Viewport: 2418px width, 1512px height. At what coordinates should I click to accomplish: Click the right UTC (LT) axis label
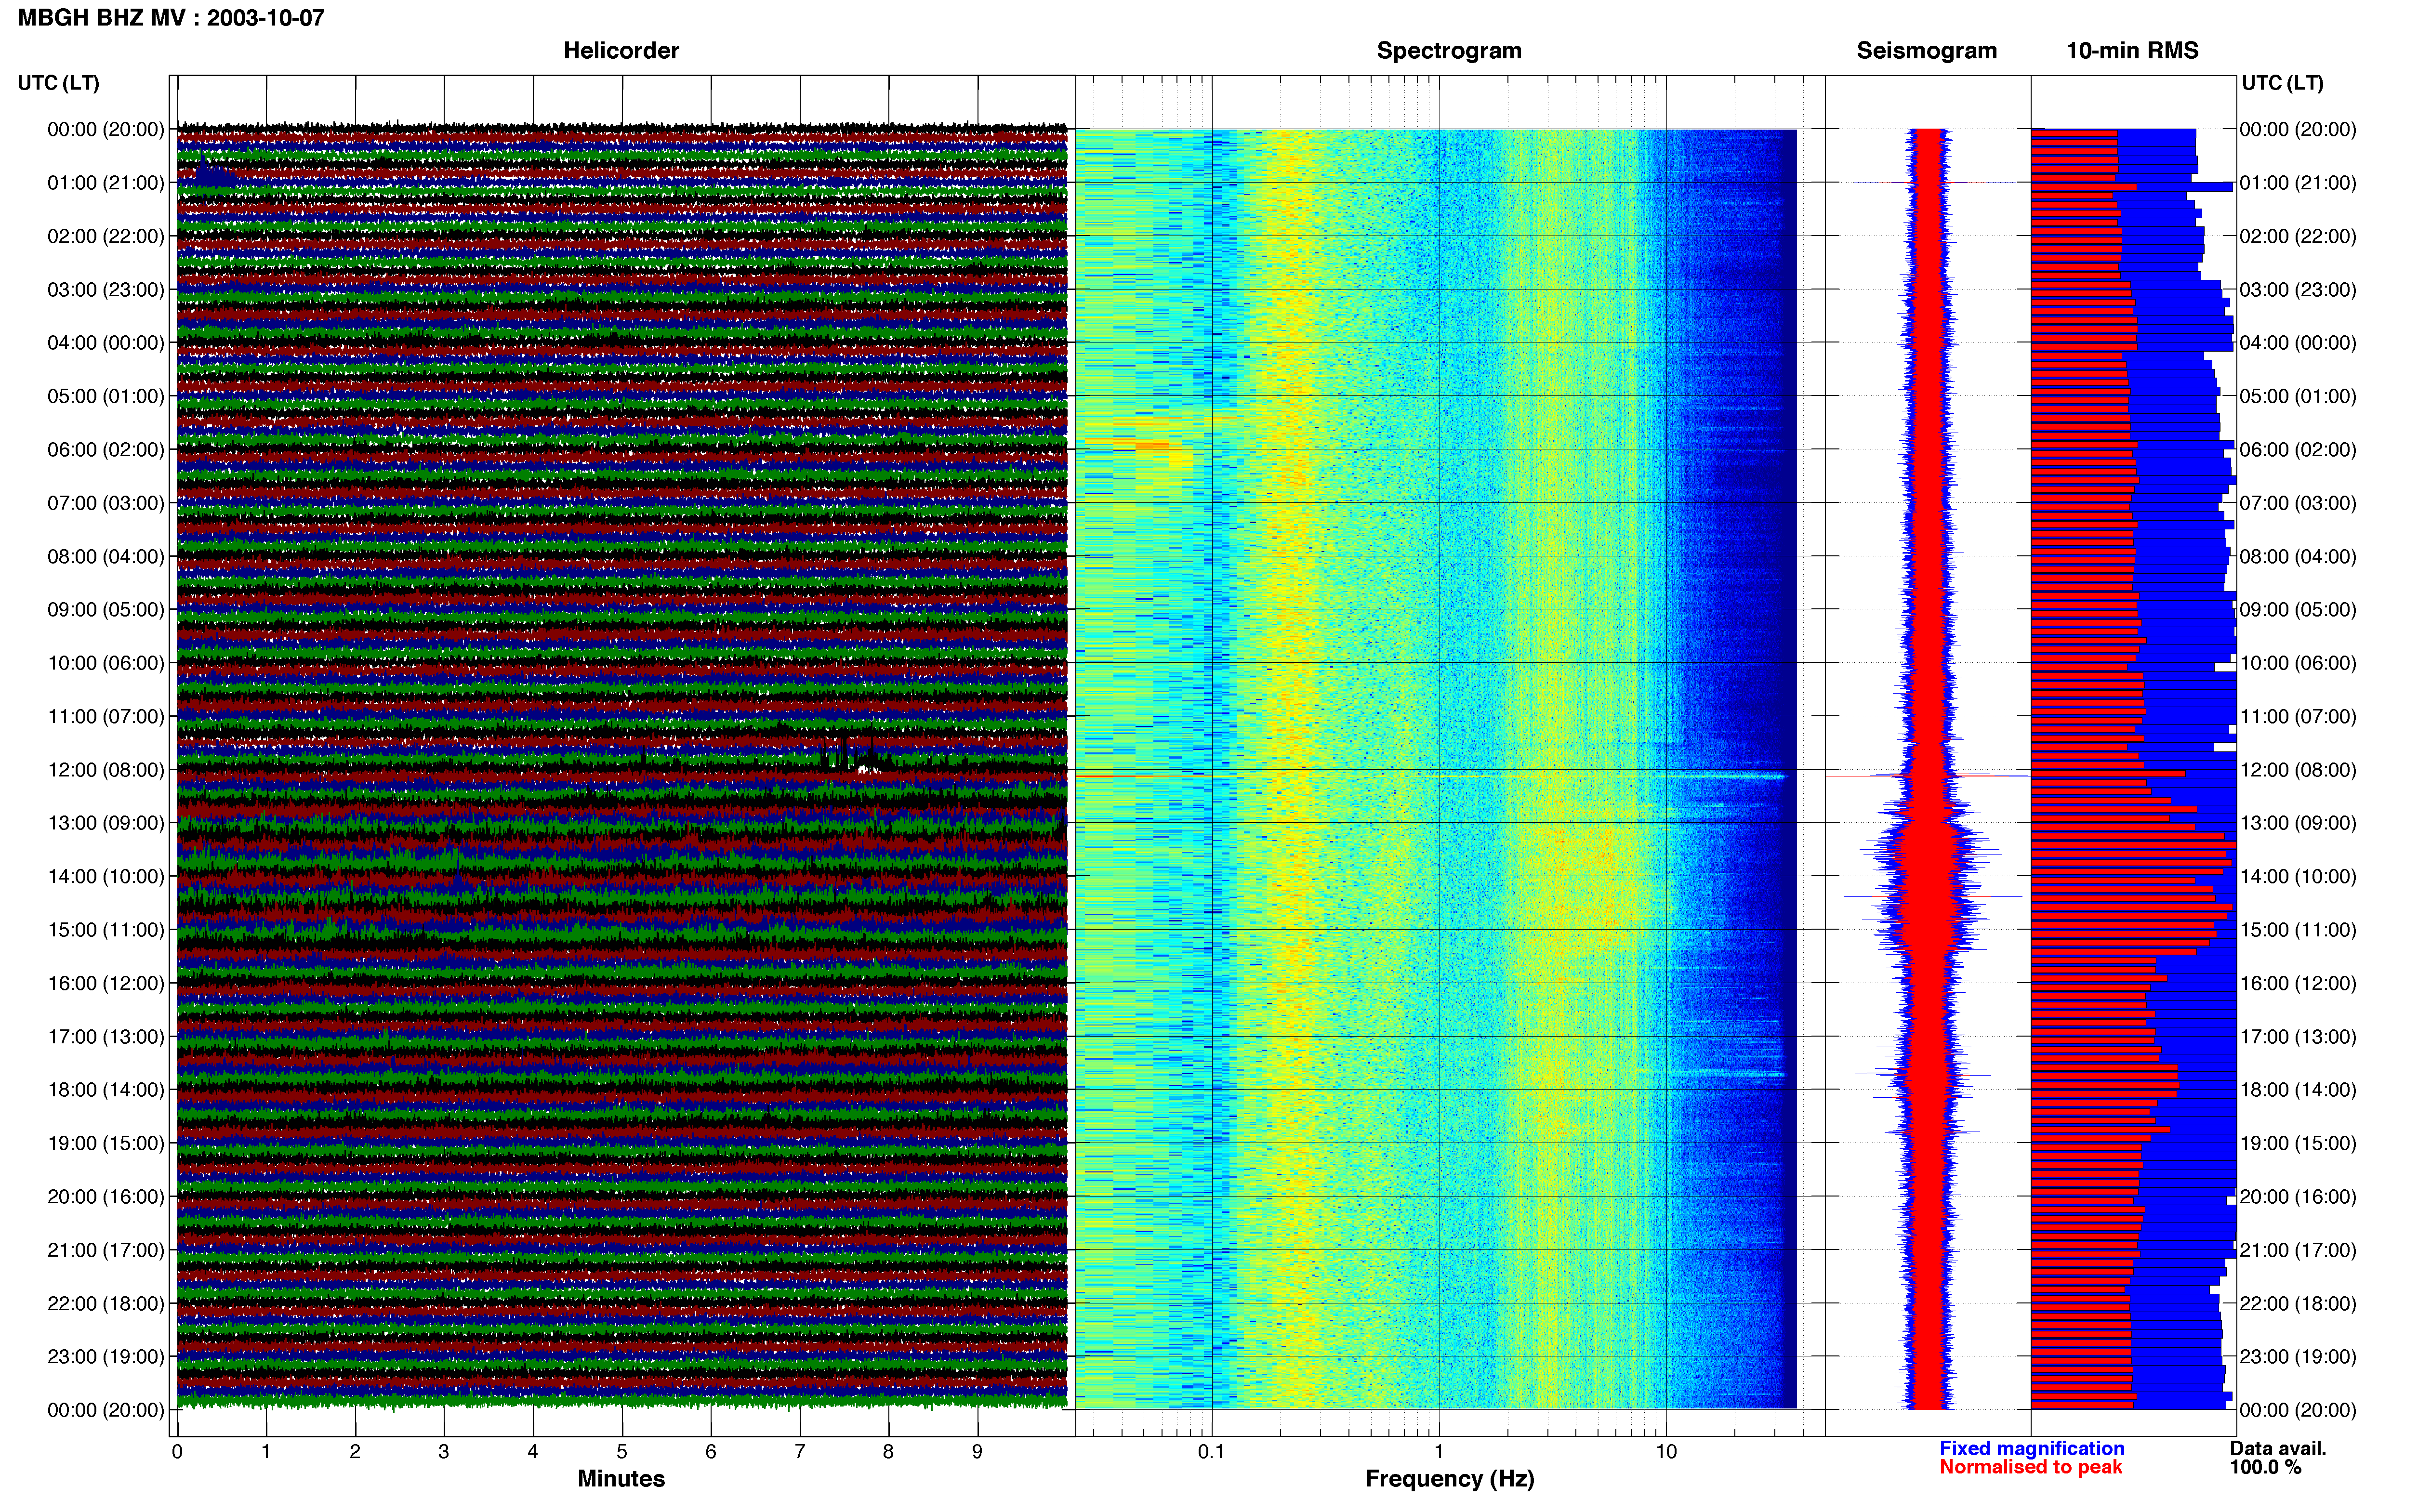pyautogui.click(x=2282, y=83)
